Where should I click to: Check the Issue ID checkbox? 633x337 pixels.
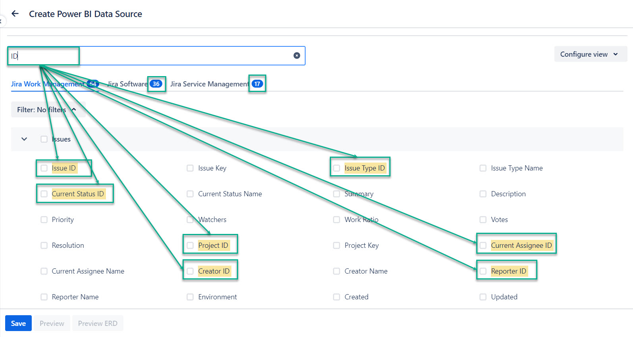tap(44, 168)
